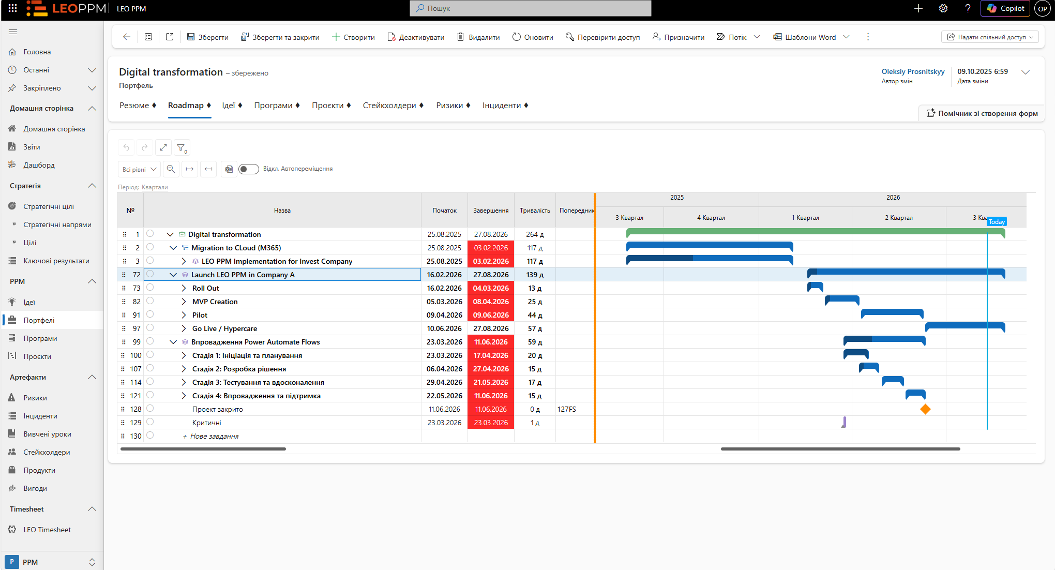Viewport: 1055px width, 570px height.
Task: Click the Деактивувати button
Action: pyautogui.click(x=416, y=37)
